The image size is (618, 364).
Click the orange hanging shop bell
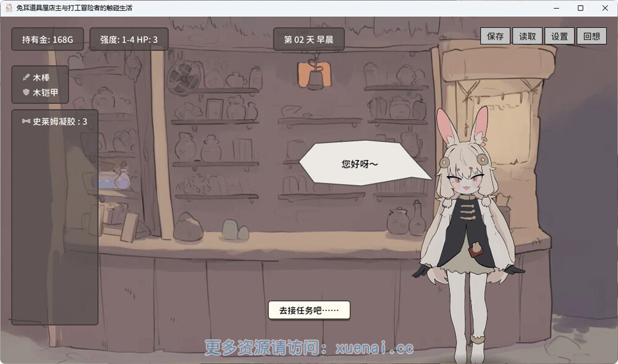click(314, 74)
